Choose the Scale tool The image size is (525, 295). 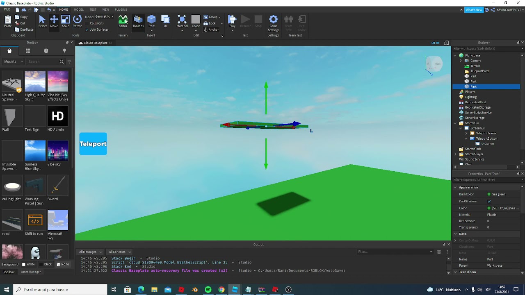pyautogui.click(x=66, y=21)
